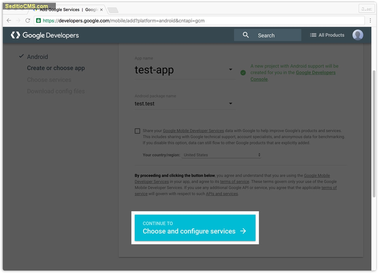Open the APIs and services link
Viewport: 378px width, 273px height.
pos(222,194)
